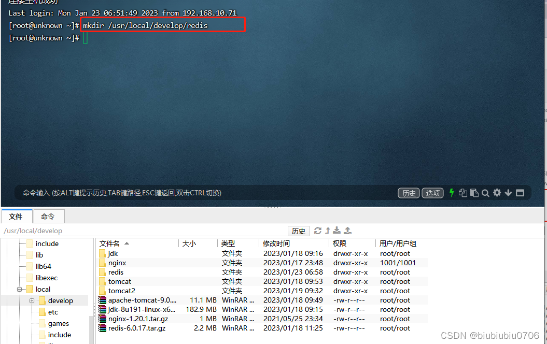Open terminal settings via the gear icon
Screen dimensions: 547x344
[497, 193]
